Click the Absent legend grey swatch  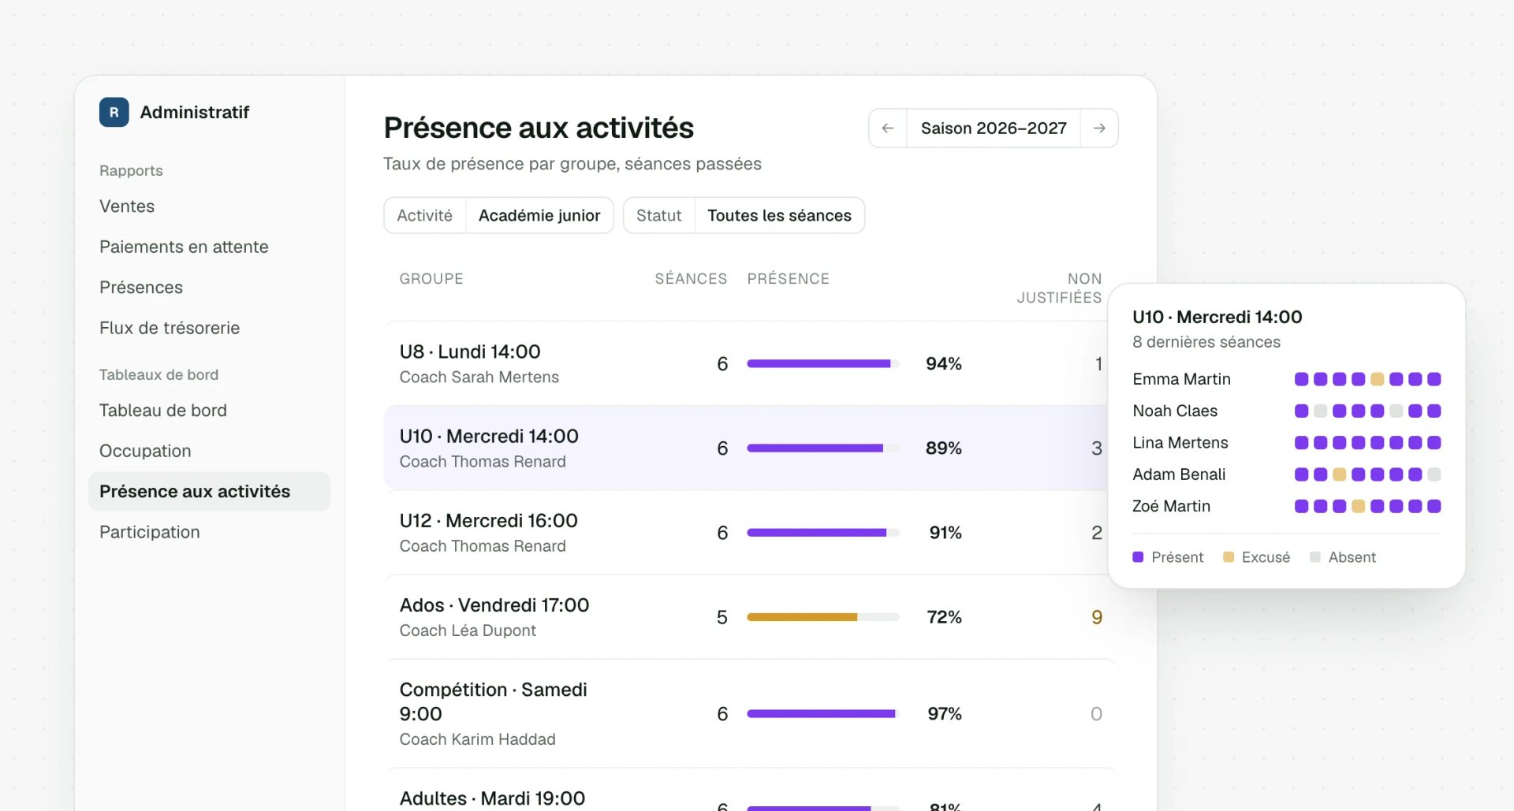[1314, 557]
